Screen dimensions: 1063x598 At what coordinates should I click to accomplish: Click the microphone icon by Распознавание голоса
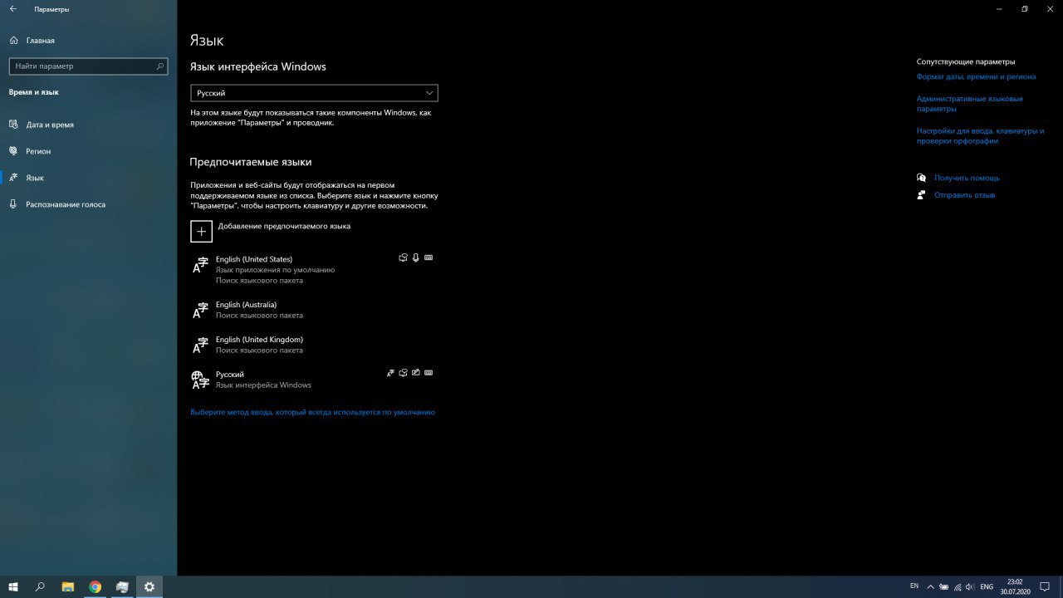[x=13, y=204]
